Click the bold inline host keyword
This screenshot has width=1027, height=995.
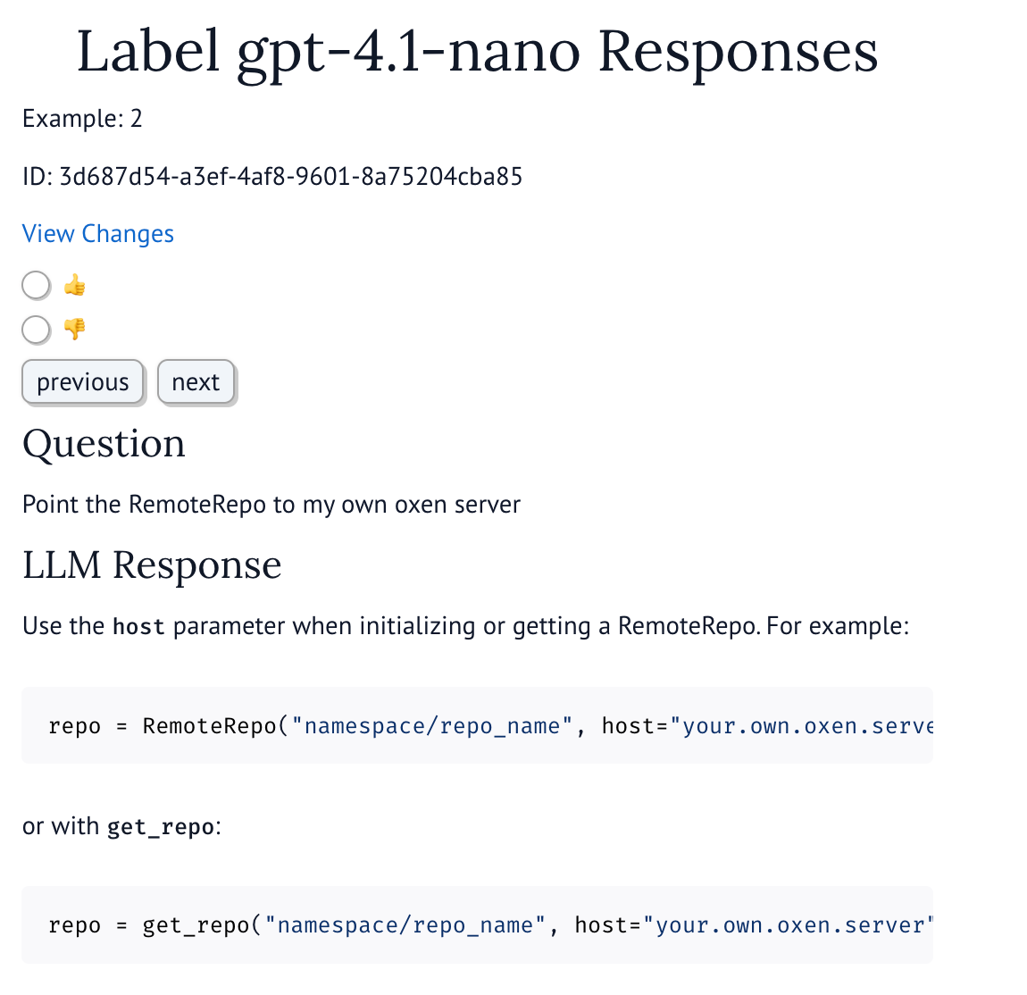pyautogui.click(x=138, y=627)
